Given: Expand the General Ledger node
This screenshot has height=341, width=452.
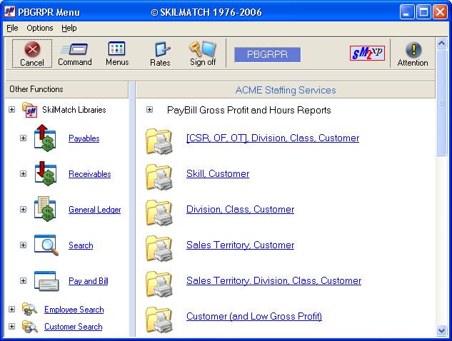Looking at the screenshot, I should [x=23, y=210].
